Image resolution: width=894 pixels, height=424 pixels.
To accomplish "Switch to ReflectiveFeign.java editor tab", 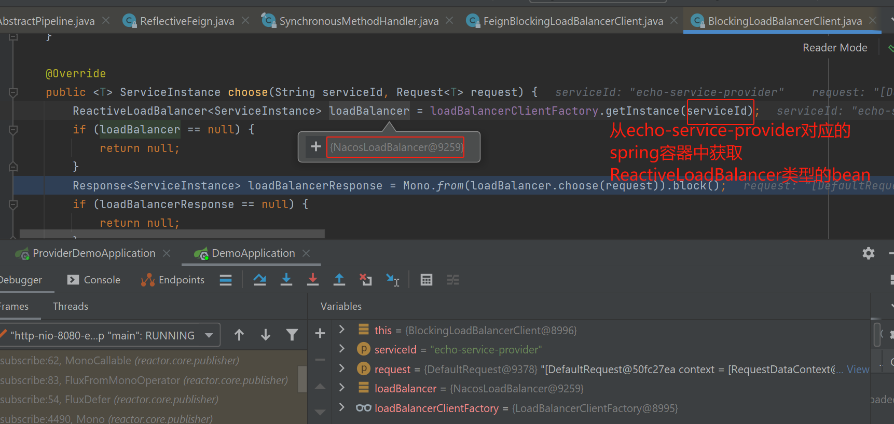I will click(x=178, y=21).
